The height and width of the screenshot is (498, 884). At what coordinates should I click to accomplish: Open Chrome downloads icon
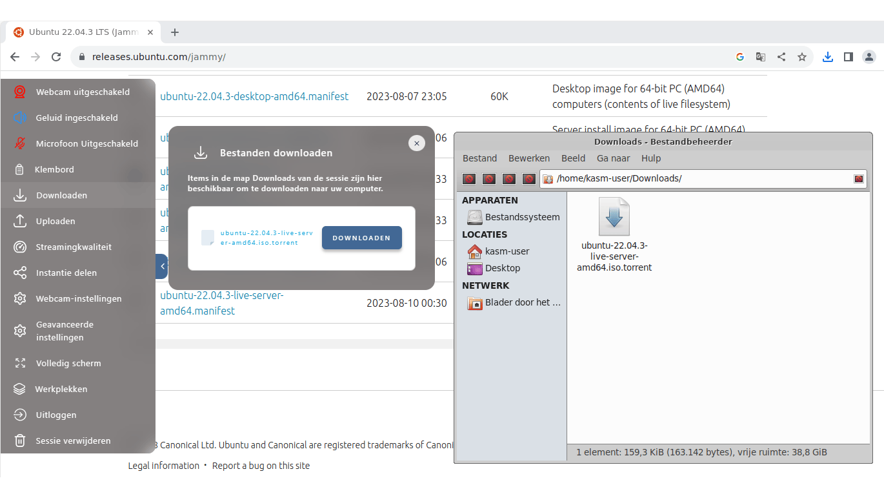coord(828,57)
